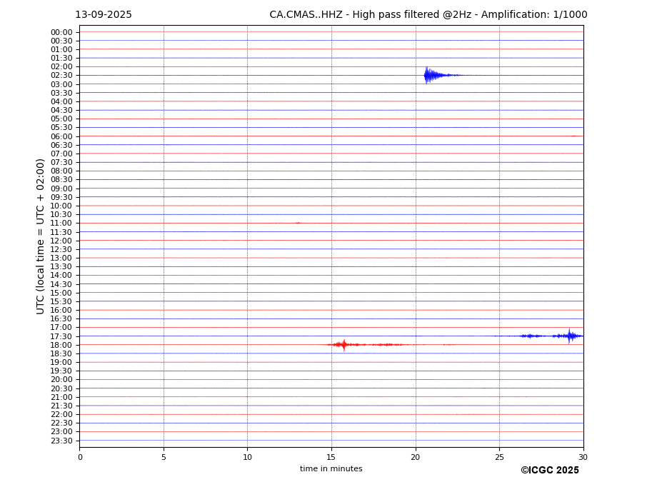This screenshot has width=662, height=497.
Task: Click the 02:00 time label
Action: pos(61,66)
